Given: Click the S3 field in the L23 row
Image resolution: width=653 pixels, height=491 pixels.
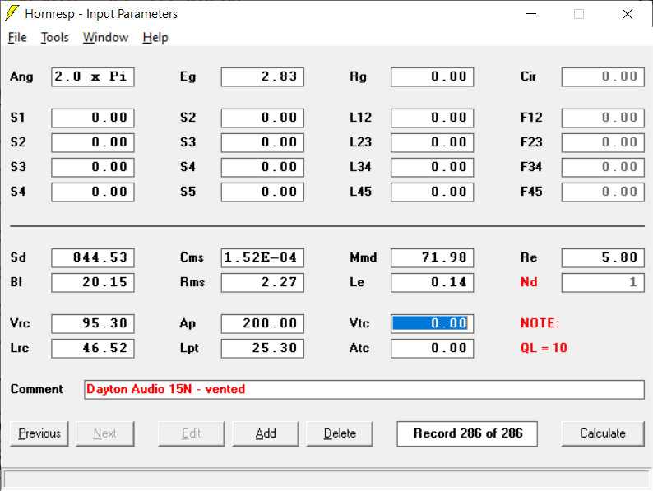Looking at the screenshot, I should (x=262, y=142).
